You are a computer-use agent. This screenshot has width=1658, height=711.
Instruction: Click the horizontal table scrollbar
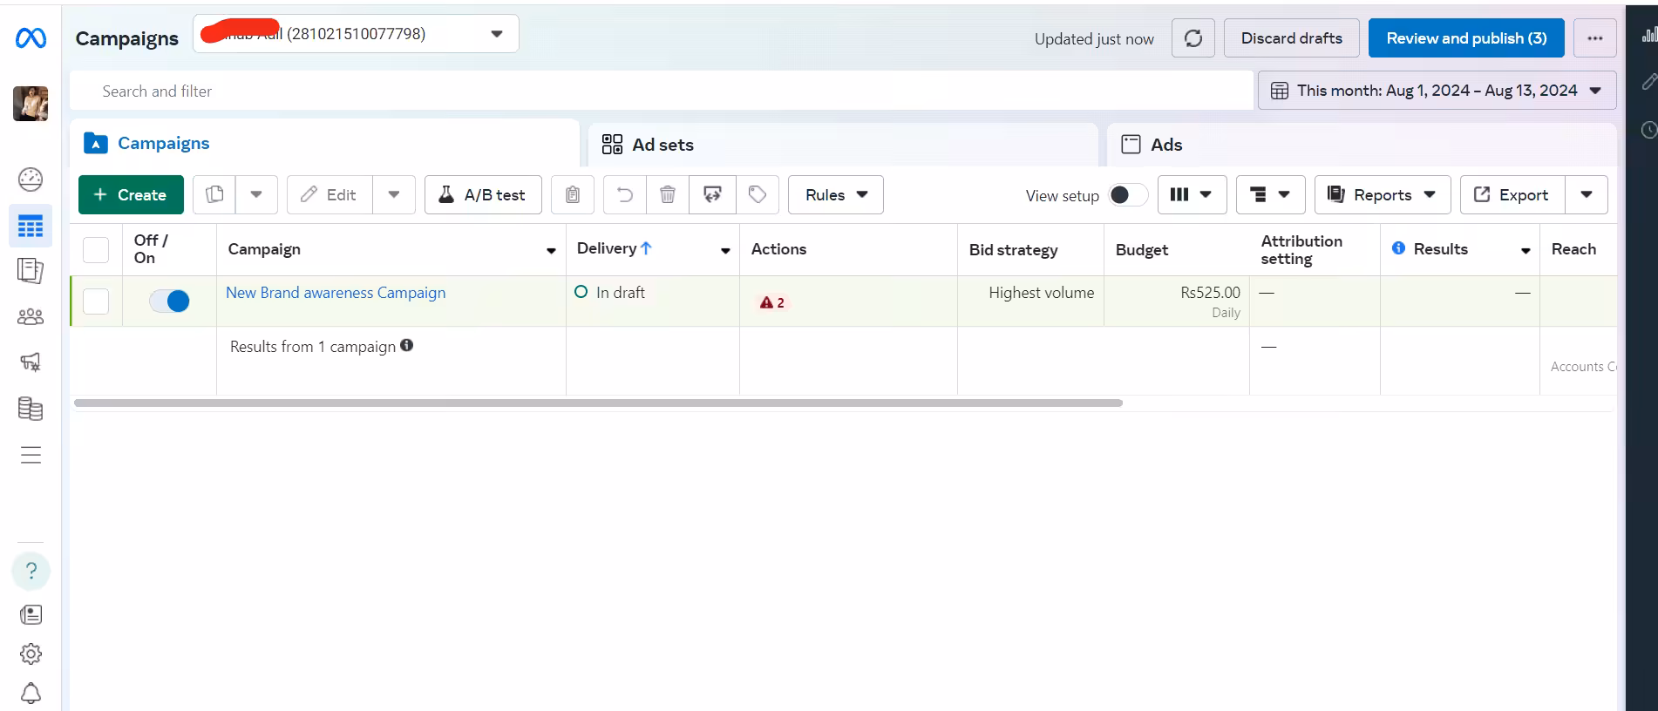click(x=598, y=403)
